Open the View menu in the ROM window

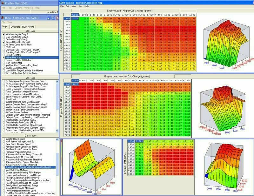[10, 23]
